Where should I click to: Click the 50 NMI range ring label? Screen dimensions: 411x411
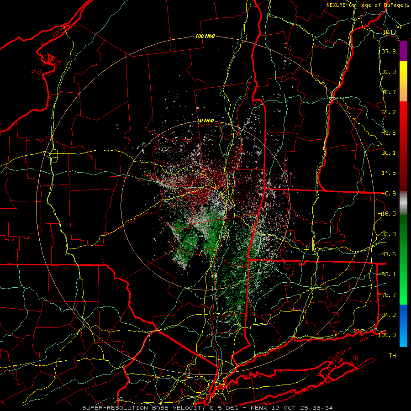(206, 121)
